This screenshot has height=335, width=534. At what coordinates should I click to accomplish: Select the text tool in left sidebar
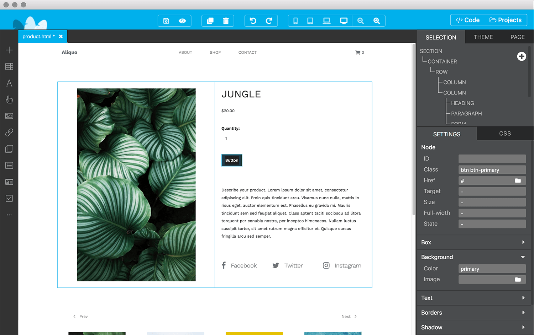pyautogui.click(x=9, y=83)
